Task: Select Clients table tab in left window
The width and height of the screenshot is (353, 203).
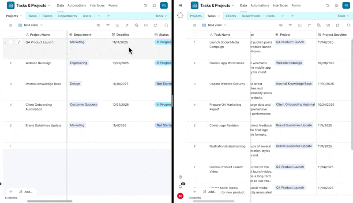Action: click(47, 16)
